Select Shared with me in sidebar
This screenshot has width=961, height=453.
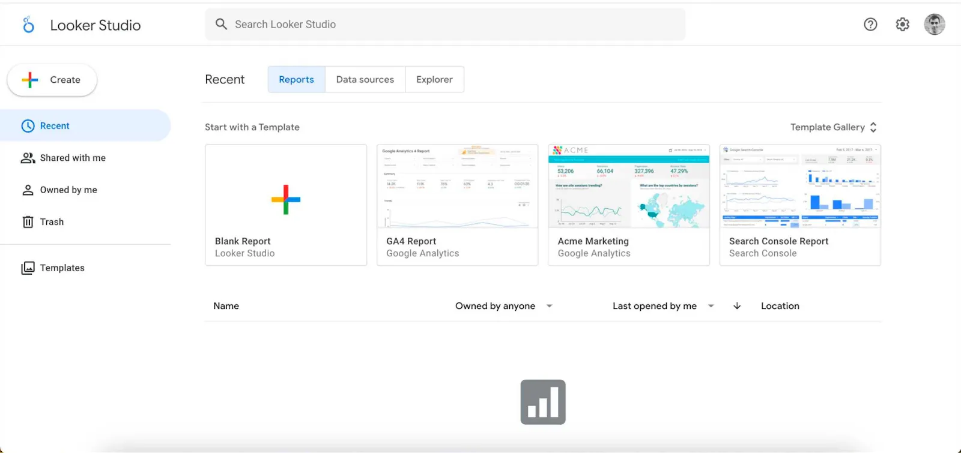click(85, 158)
